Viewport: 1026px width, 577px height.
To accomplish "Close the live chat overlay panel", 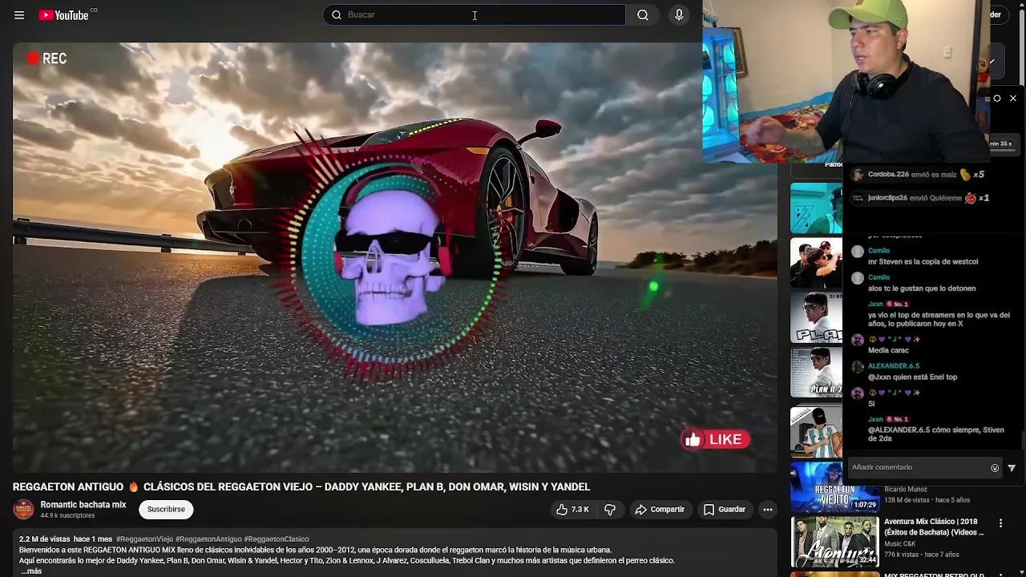I will [x=1013, y=99].
